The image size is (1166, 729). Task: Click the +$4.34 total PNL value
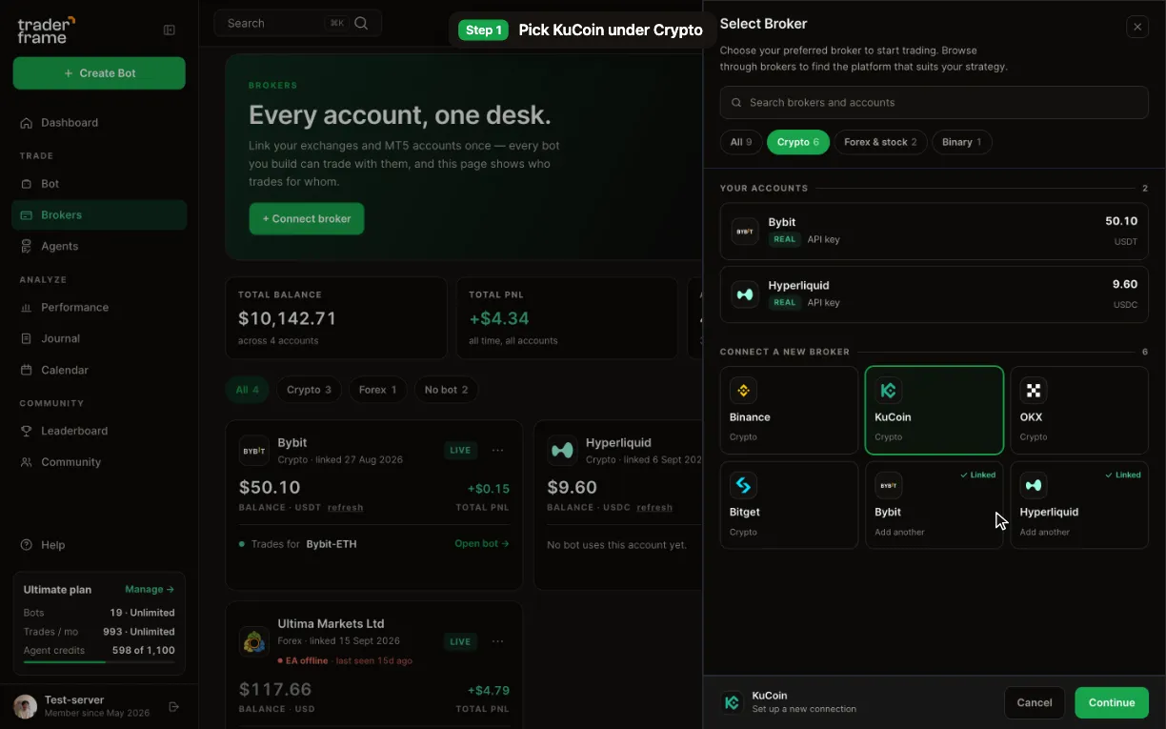click(498, 318)
